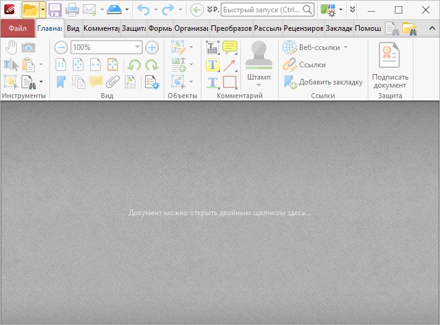Click the undo arrow
The width and height of the screenshot is (440, 325).
pos(143,10)
